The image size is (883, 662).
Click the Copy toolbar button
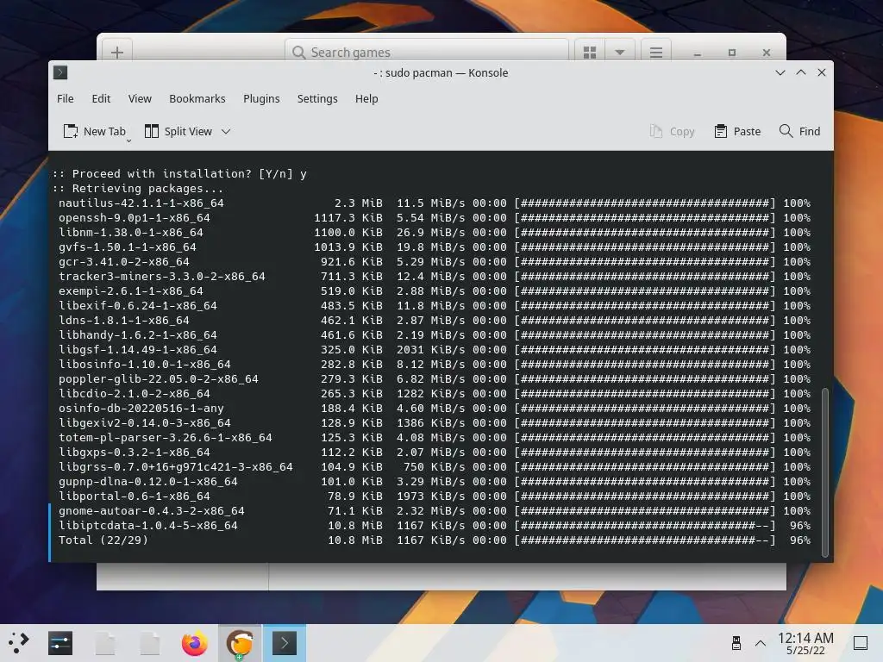tap(673, 131)
